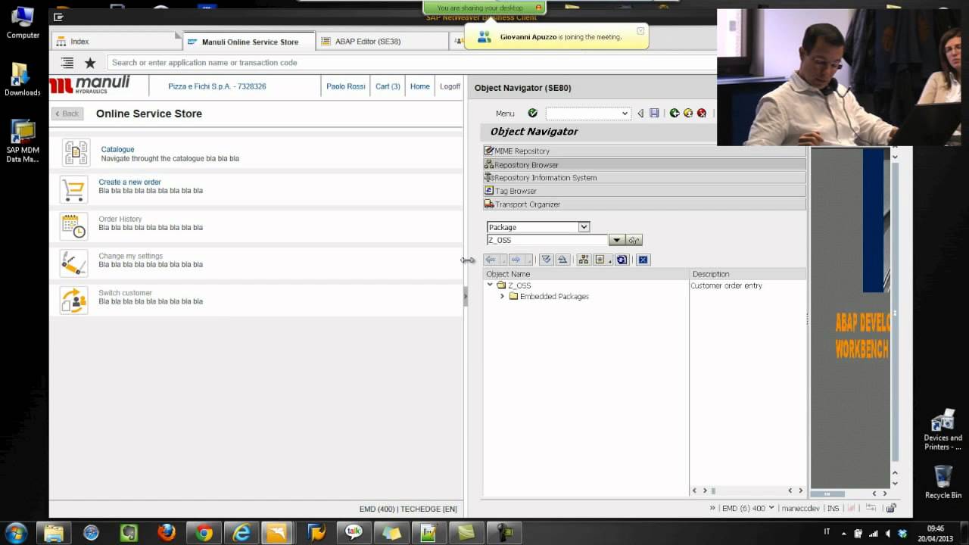
Task: Expand the Embedded Packages node
Action: (x=502, y=296)
